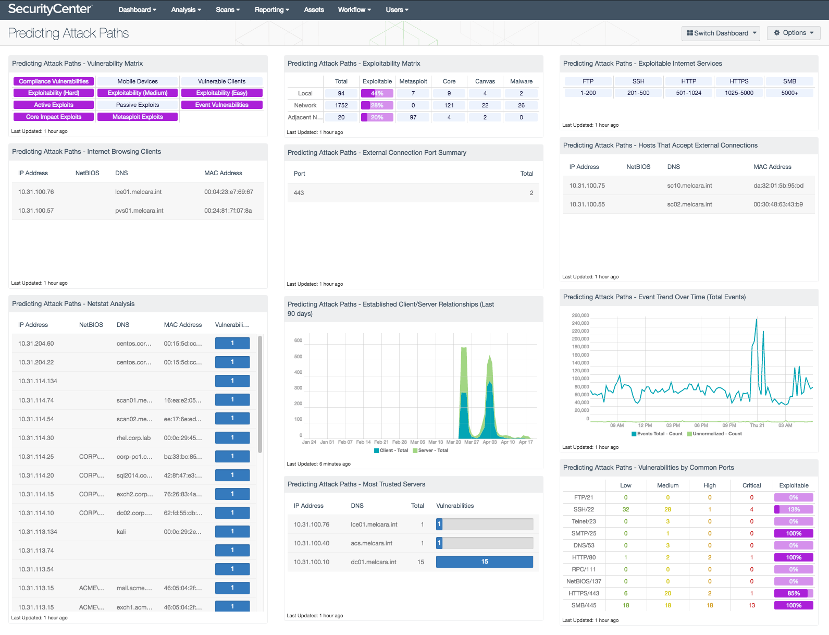
Task: Click the SMB internet service cell
Action: [x=789, y=81]
